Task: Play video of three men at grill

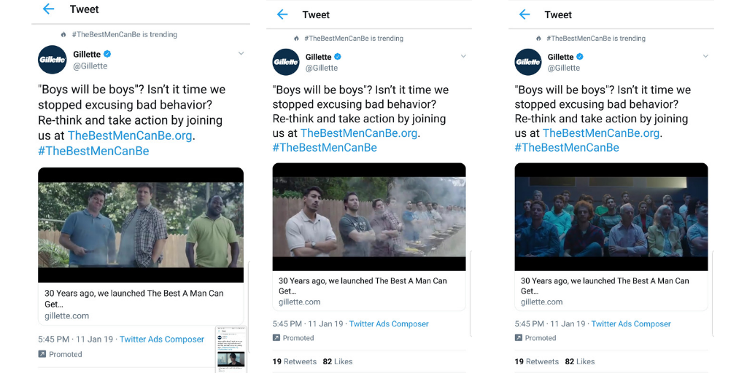Action: pos(141,225)
